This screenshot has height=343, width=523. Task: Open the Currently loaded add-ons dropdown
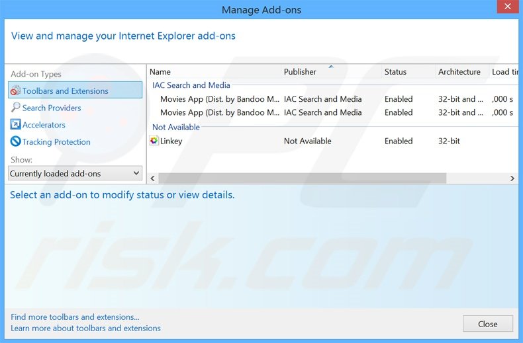point(75,174)
